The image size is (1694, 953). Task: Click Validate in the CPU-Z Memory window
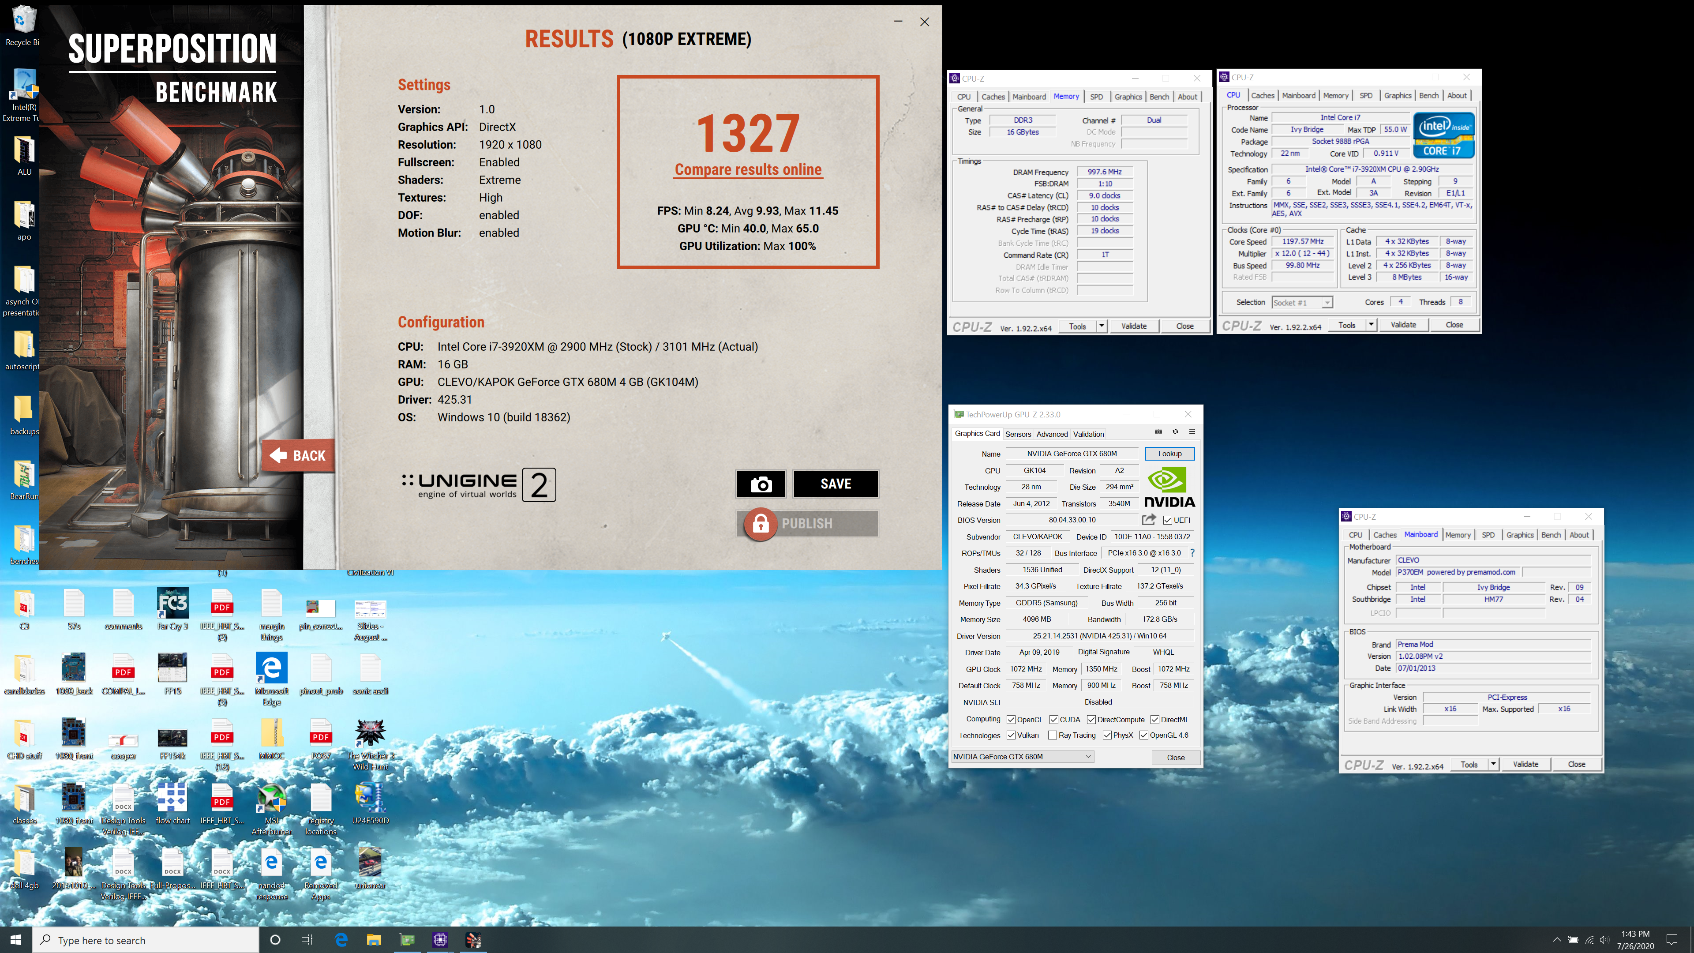pyautogui.click(x=1134, y=326)
